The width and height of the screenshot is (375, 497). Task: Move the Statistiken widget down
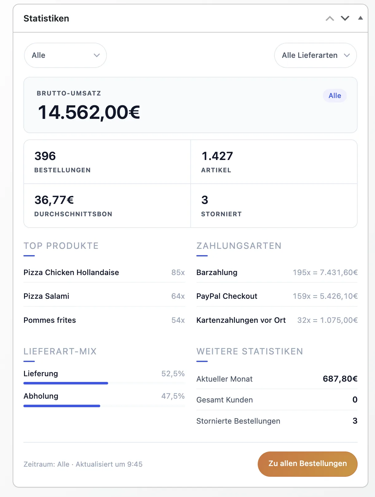345,18
